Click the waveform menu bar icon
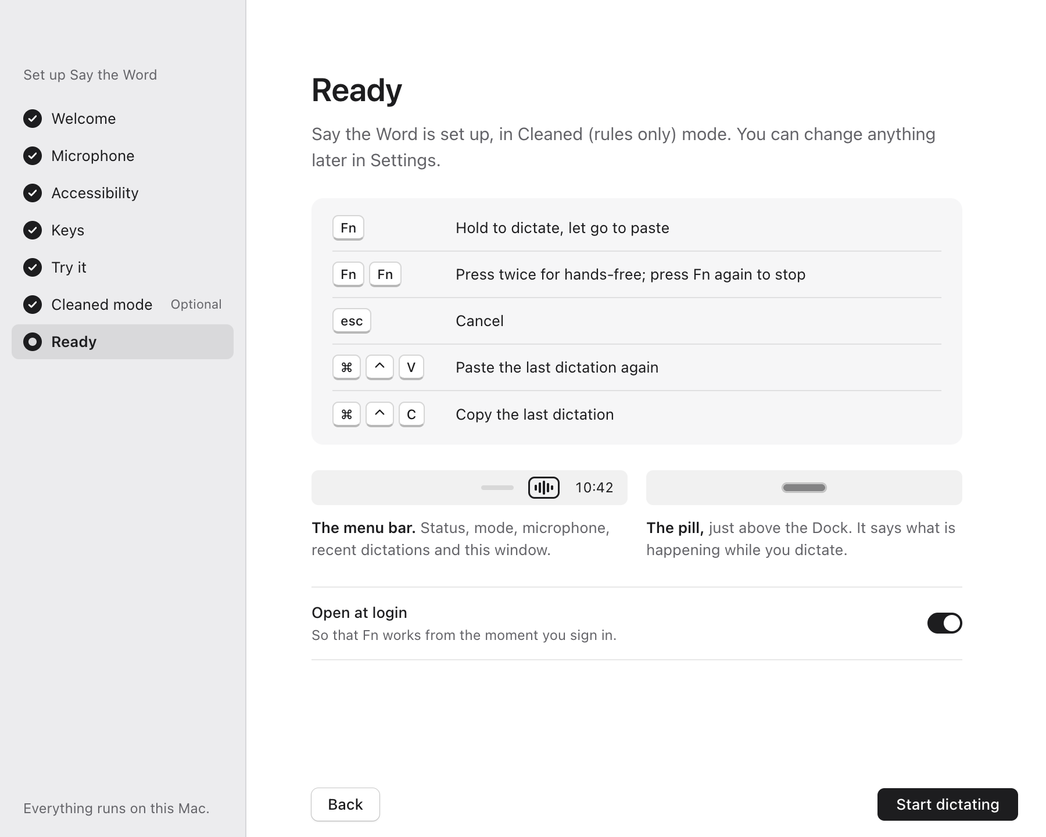This screenshot has height=837, width=1046. tap(544, 488)
